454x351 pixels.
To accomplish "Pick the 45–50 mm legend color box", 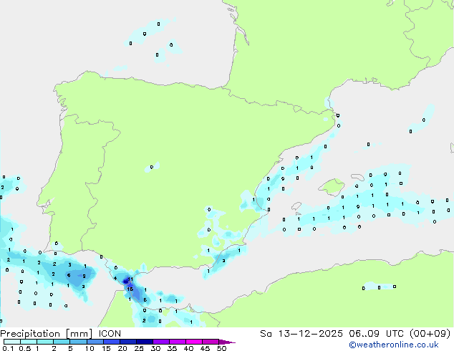I will (211, 342).
